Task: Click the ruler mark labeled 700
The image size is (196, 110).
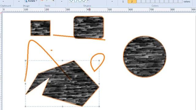Action: pyautogui.click(x=152, y=9)
